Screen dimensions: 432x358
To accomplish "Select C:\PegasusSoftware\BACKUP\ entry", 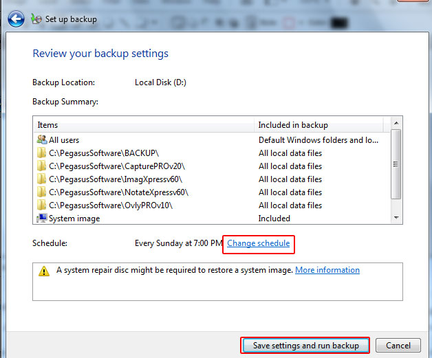I will click(104, 153).
